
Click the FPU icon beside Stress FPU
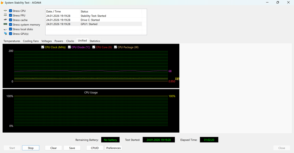pyautogui.click(x=5, y=15)
